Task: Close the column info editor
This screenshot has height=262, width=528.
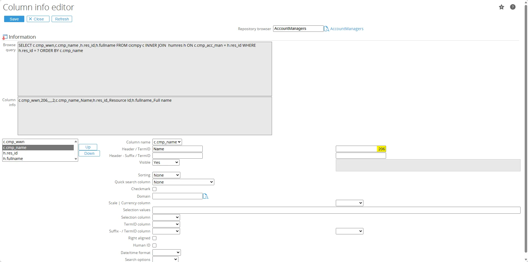Action: click(38, 19)
